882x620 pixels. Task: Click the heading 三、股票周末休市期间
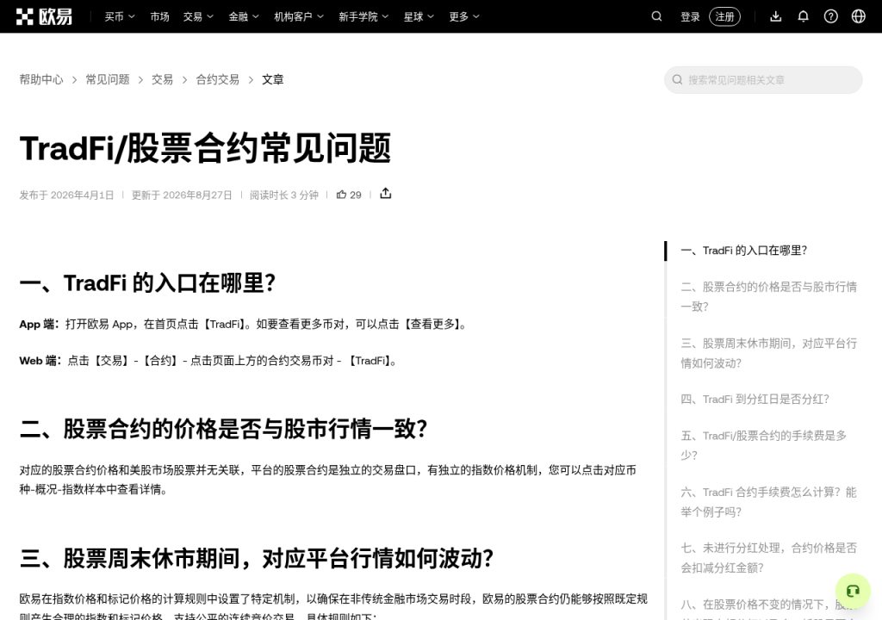[x=257, y=559]
